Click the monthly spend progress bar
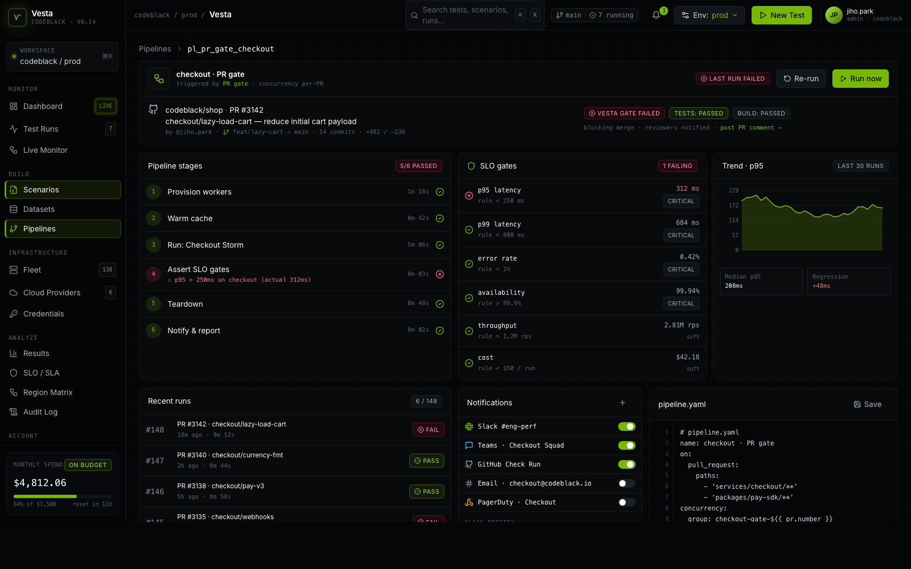 tap(62, 496)
